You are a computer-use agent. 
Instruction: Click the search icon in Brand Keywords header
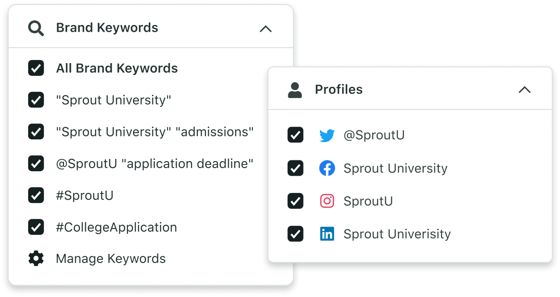[x=36, y=27]
